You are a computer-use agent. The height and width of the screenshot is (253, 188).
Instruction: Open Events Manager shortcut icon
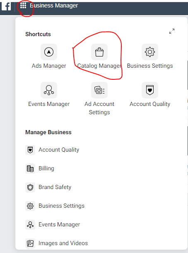click(49, 90)
